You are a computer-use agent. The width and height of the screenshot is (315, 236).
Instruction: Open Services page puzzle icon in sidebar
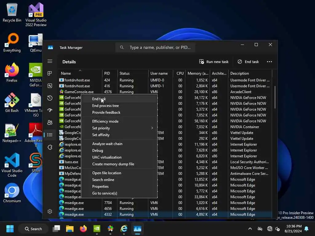pos(50,147)
